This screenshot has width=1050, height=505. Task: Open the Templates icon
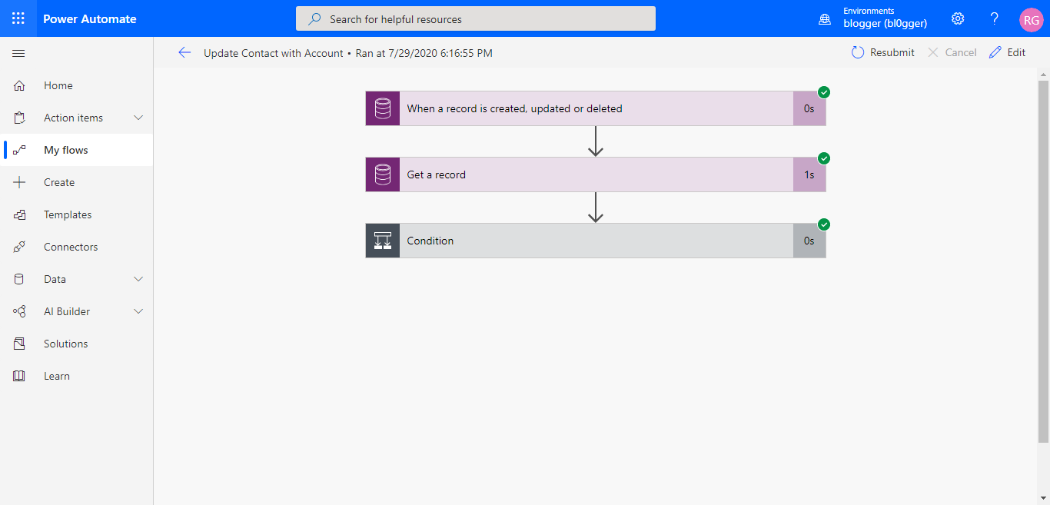pos(18,214)
